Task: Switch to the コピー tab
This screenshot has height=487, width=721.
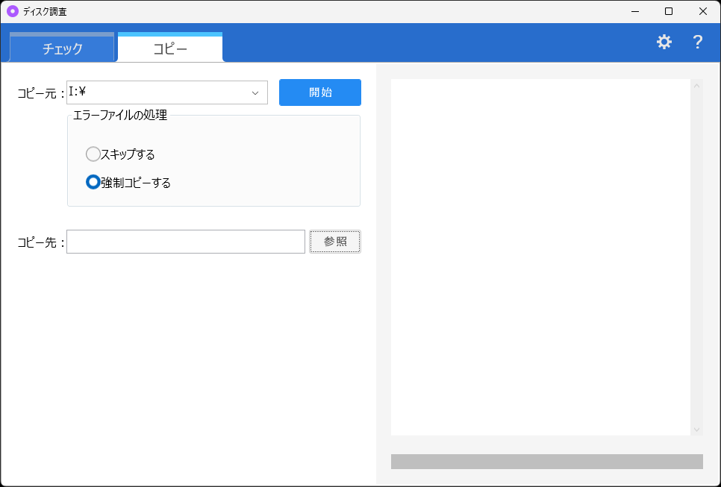Action: 169,46
